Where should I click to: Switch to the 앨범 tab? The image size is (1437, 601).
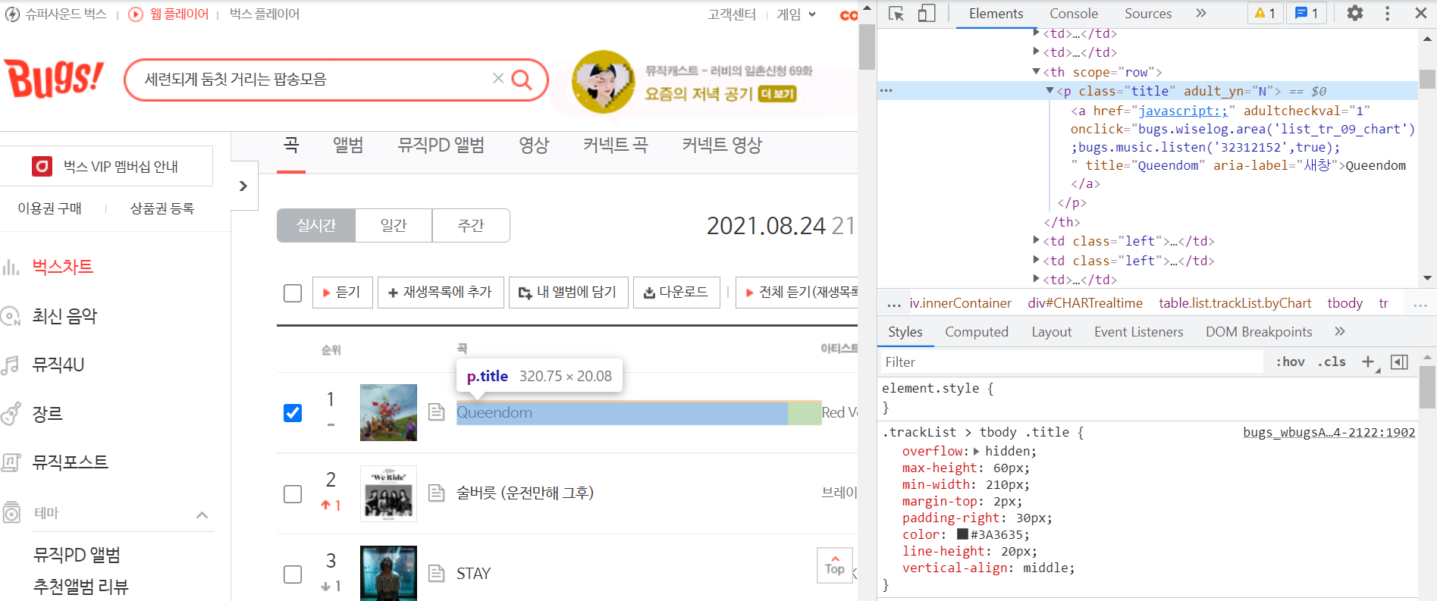tap(348, 145)
